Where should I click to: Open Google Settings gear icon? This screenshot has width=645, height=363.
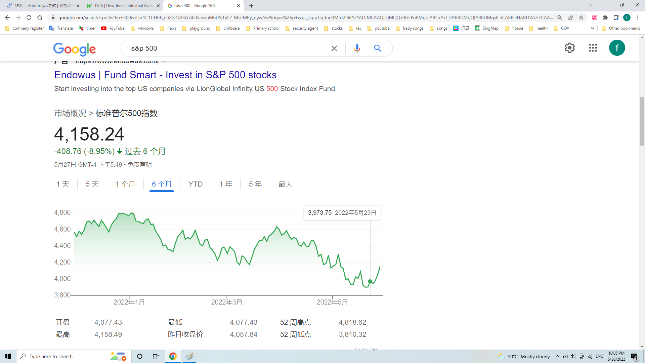[569, 48]
